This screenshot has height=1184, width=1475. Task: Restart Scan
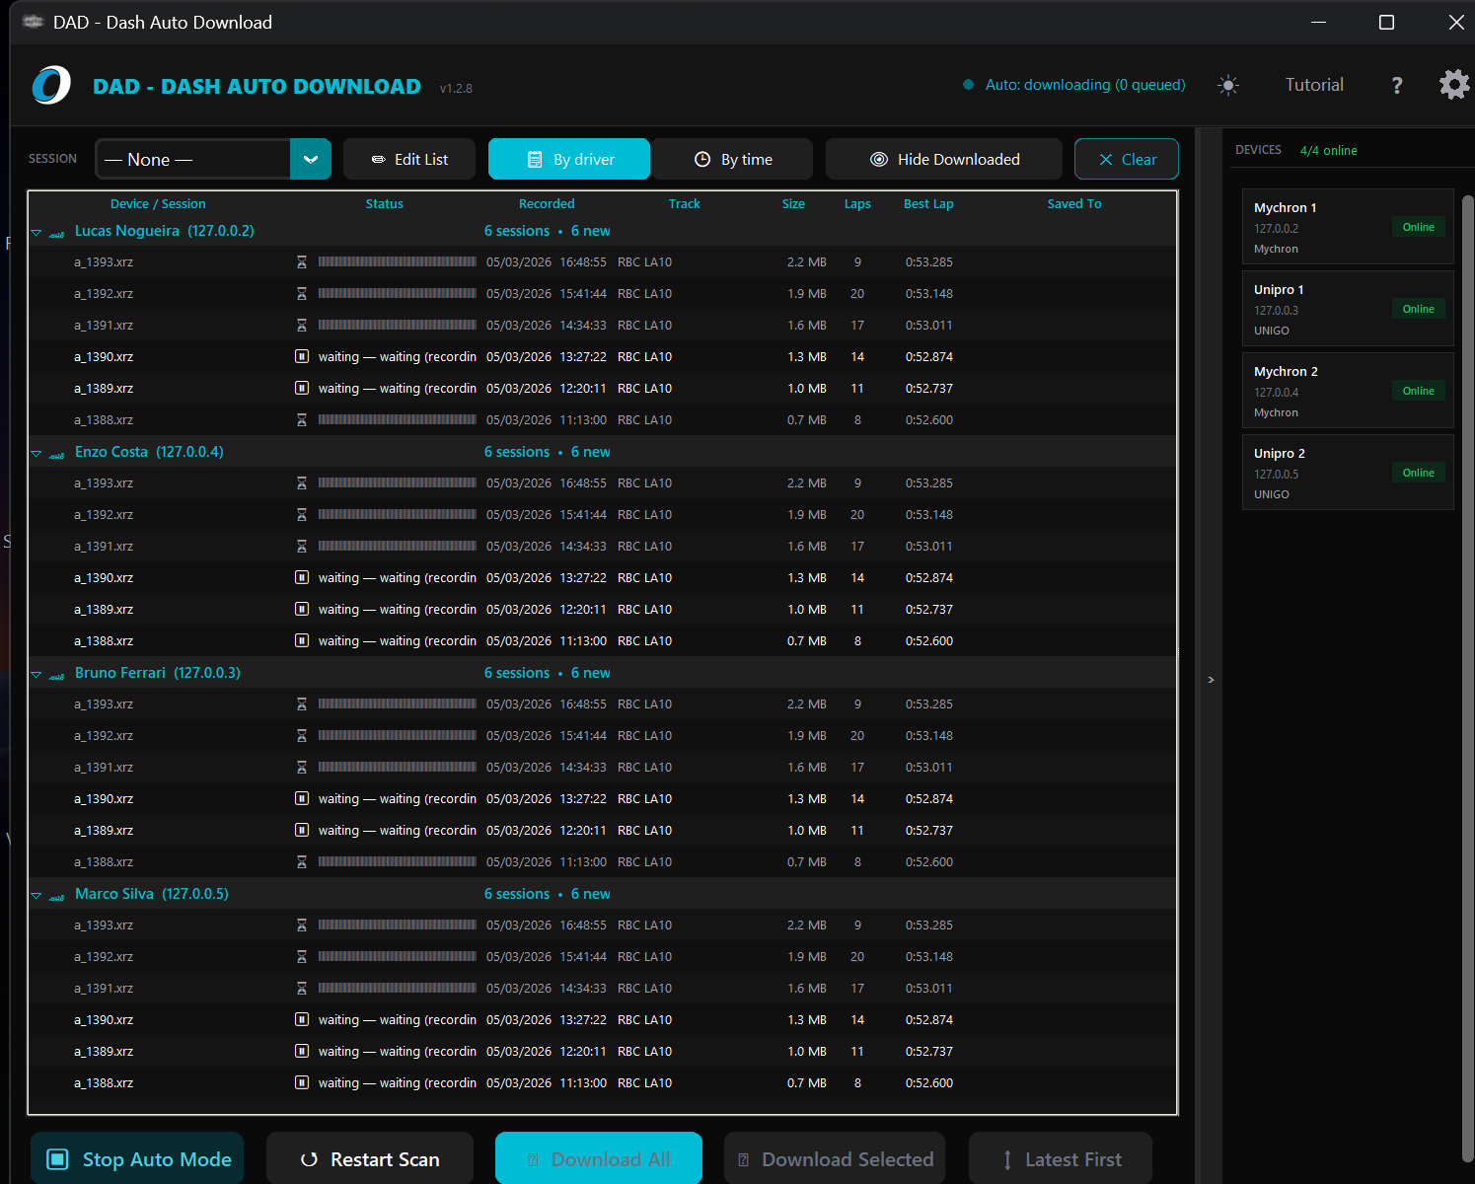[x=370, y=1158]
